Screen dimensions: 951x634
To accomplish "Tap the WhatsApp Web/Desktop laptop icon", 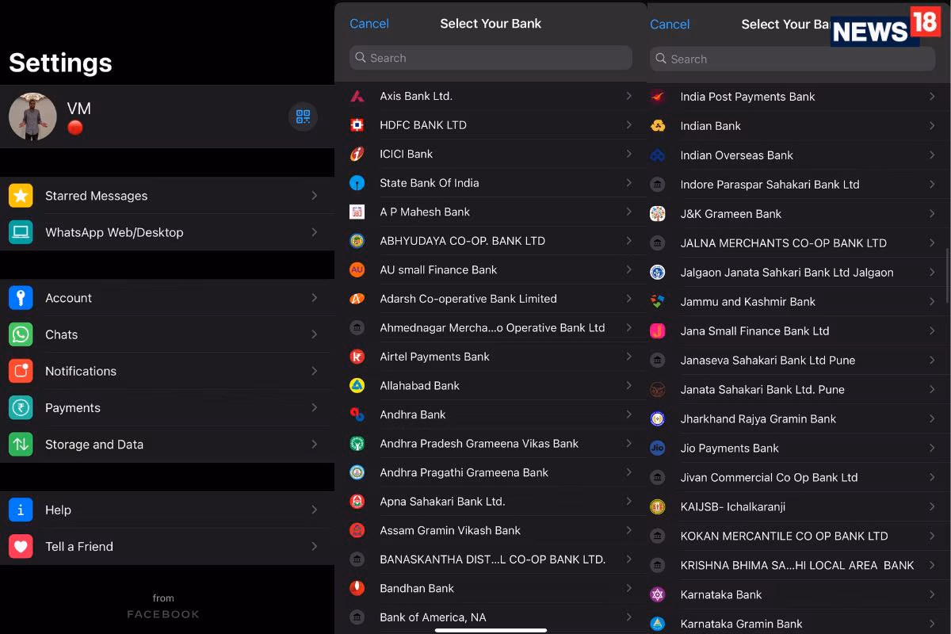I will click(21, 232).
